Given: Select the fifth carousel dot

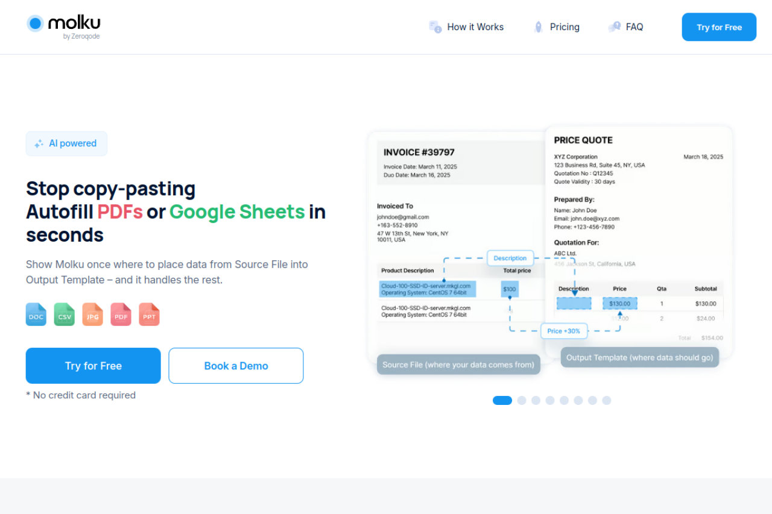Looking at the screenshot, I should pyautogui.click(x=564, y=400).
